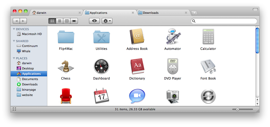
Task: Add a new tab with plus button
Action: [x=195, y=13]
